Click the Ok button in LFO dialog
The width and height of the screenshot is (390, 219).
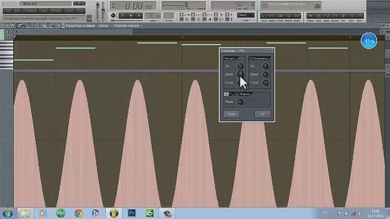pos(263,114)
